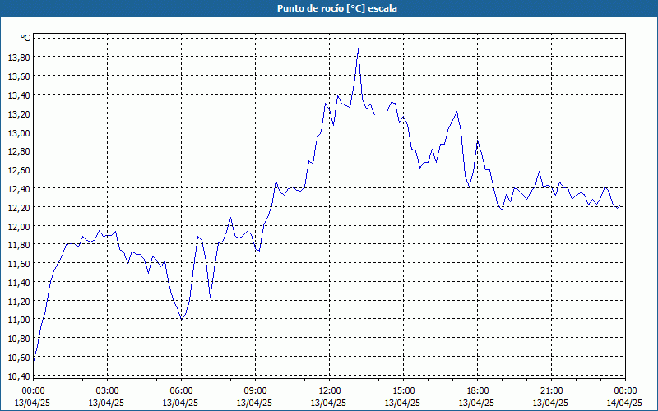Image resolution: width=658 pixels, height=411 pixels.
Task: Click the 12,20 y-axis value
Action: (x=19, y=209)
